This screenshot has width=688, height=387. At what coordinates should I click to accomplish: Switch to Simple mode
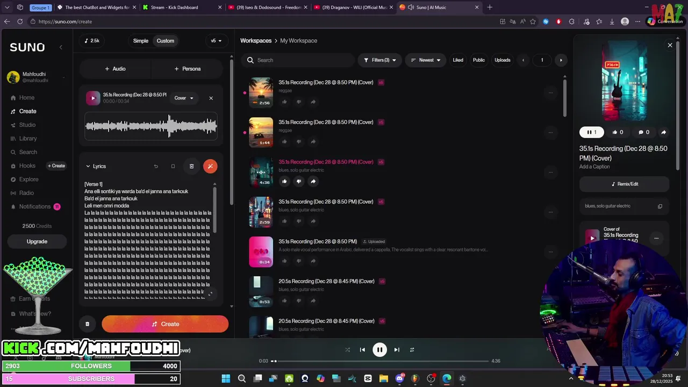tap(141, 41)
